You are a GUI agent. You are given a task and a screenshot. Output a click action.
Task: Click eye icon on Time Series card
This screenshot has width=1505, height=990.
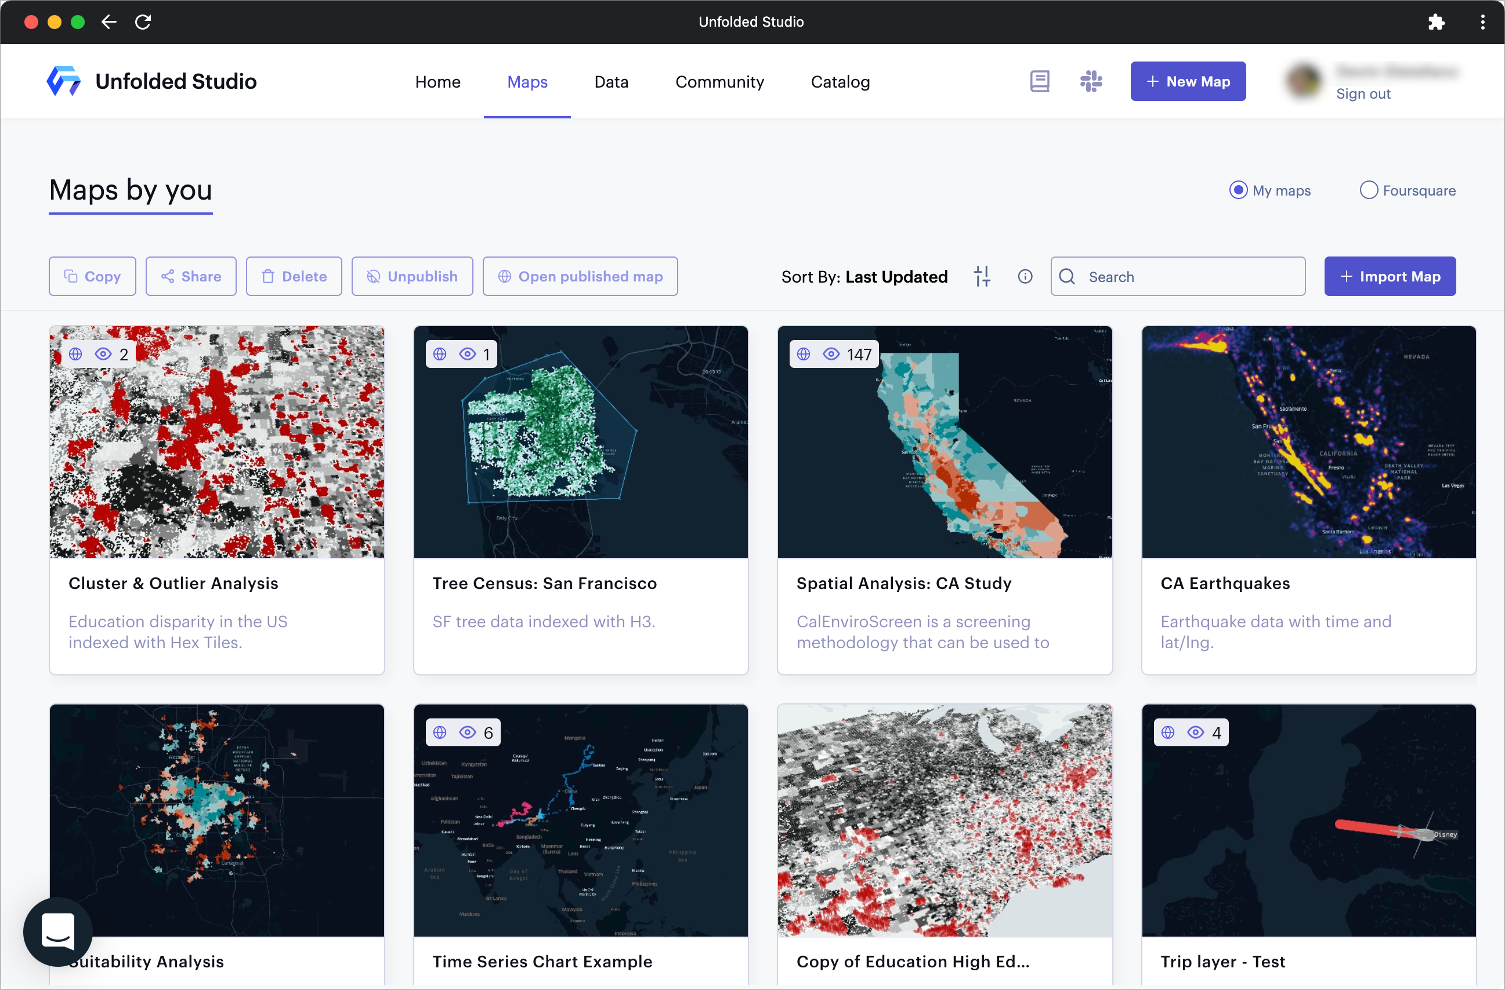(467, 732)
